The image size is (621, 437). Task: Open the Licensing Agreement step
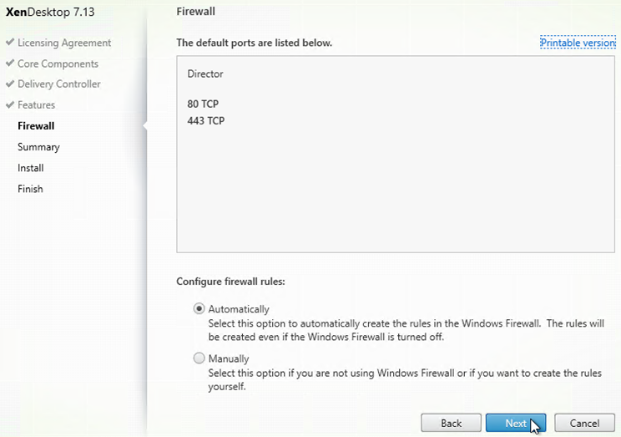(64, 43)
